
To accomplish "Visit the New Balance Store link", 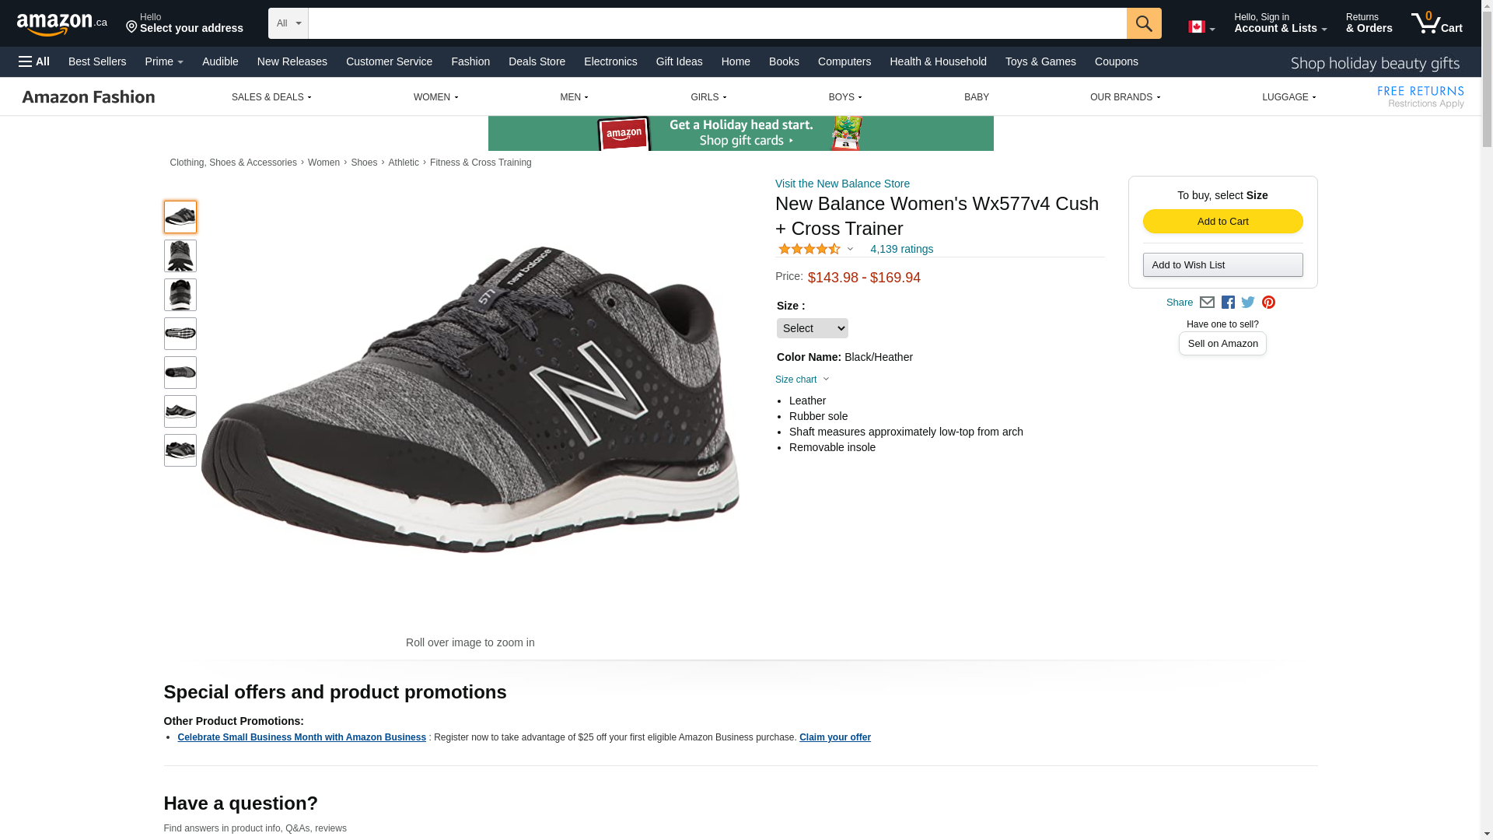I will 842,184.
